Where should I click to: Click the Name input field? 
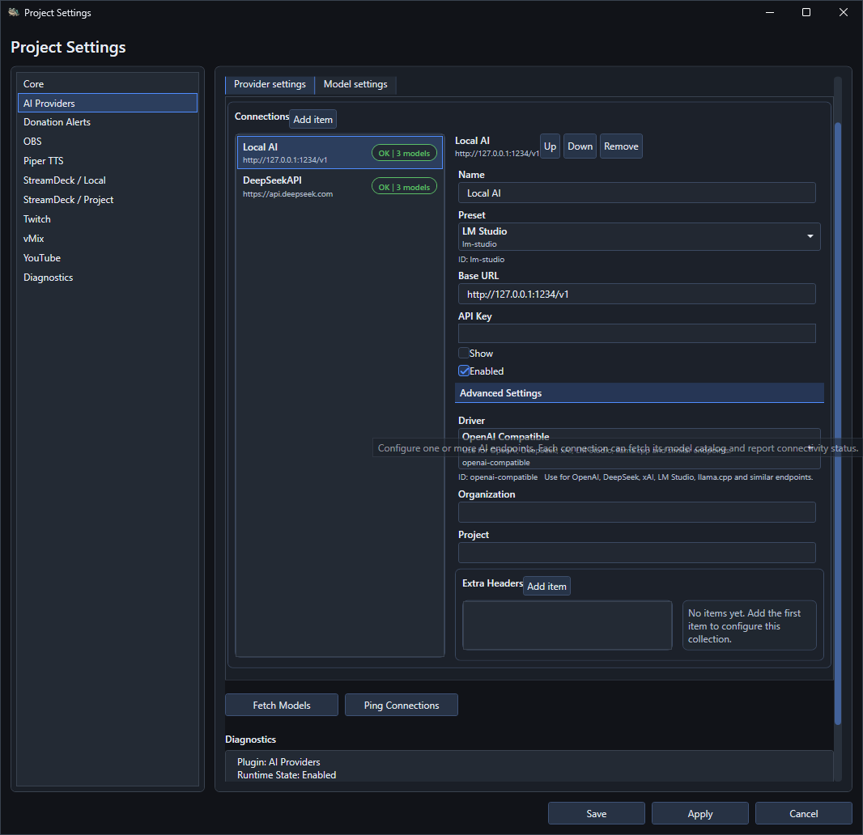637,193
